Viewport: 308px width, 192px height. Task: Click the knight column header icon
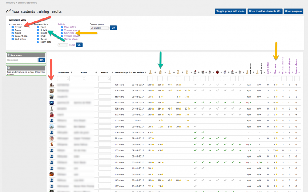160,72
